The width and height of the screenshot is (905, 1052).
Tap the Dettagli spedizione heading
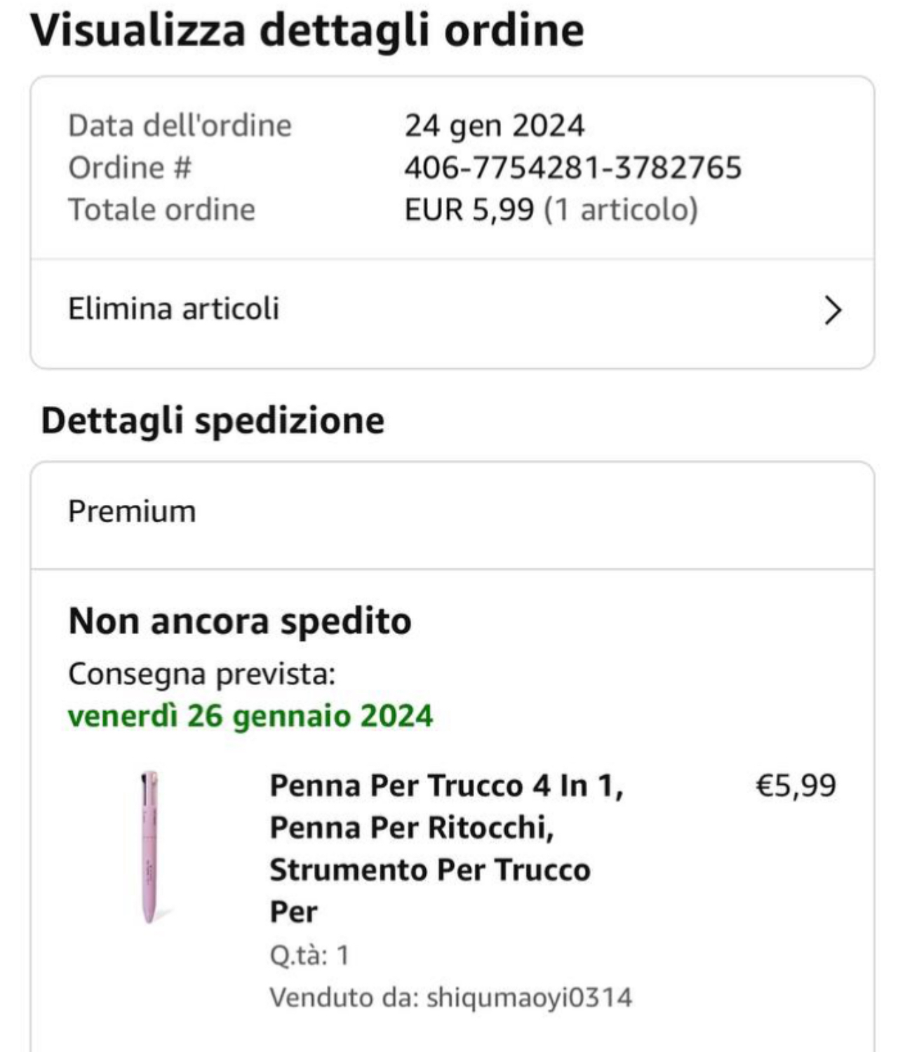pyautogui.click(x=213, y=421)
